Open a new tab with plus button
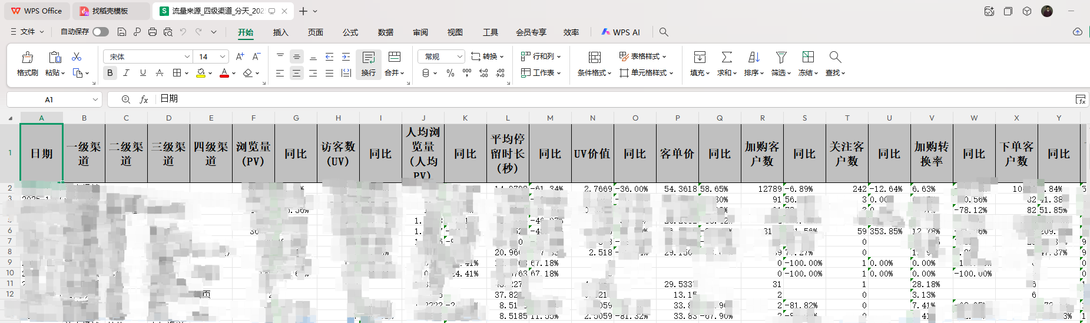The width and height of the screenshot is (1090, 323). point(303,11)
